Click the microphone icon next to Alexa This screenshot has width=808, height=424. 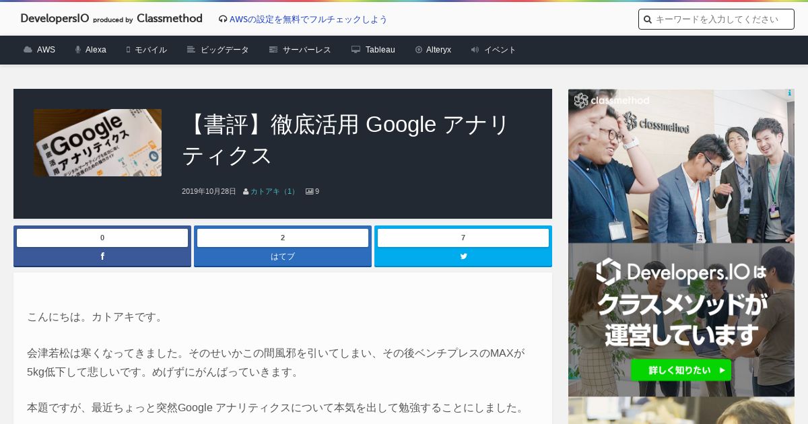(78, 50)
